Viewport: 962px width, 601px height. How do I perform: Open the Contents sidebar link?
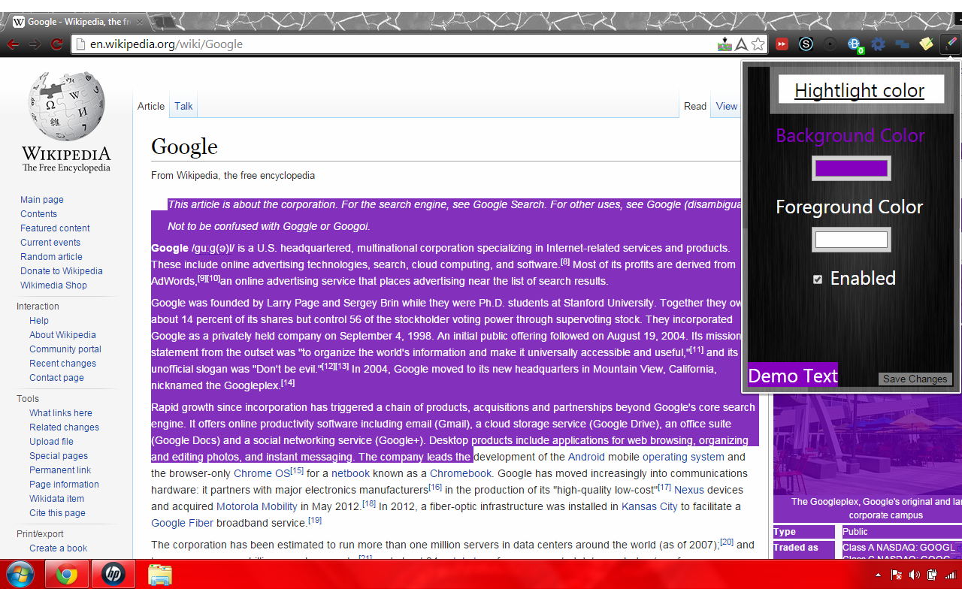pos(38,214)
